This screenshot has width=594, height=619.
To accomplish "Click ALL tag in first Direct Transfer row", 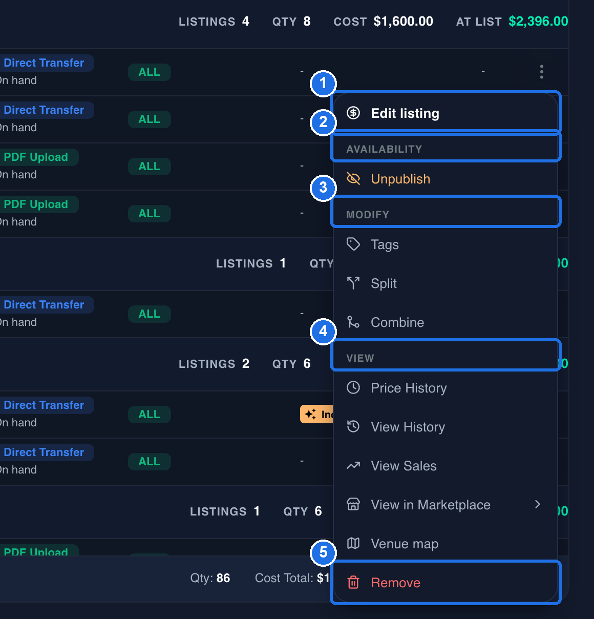I will pos(149,72).
